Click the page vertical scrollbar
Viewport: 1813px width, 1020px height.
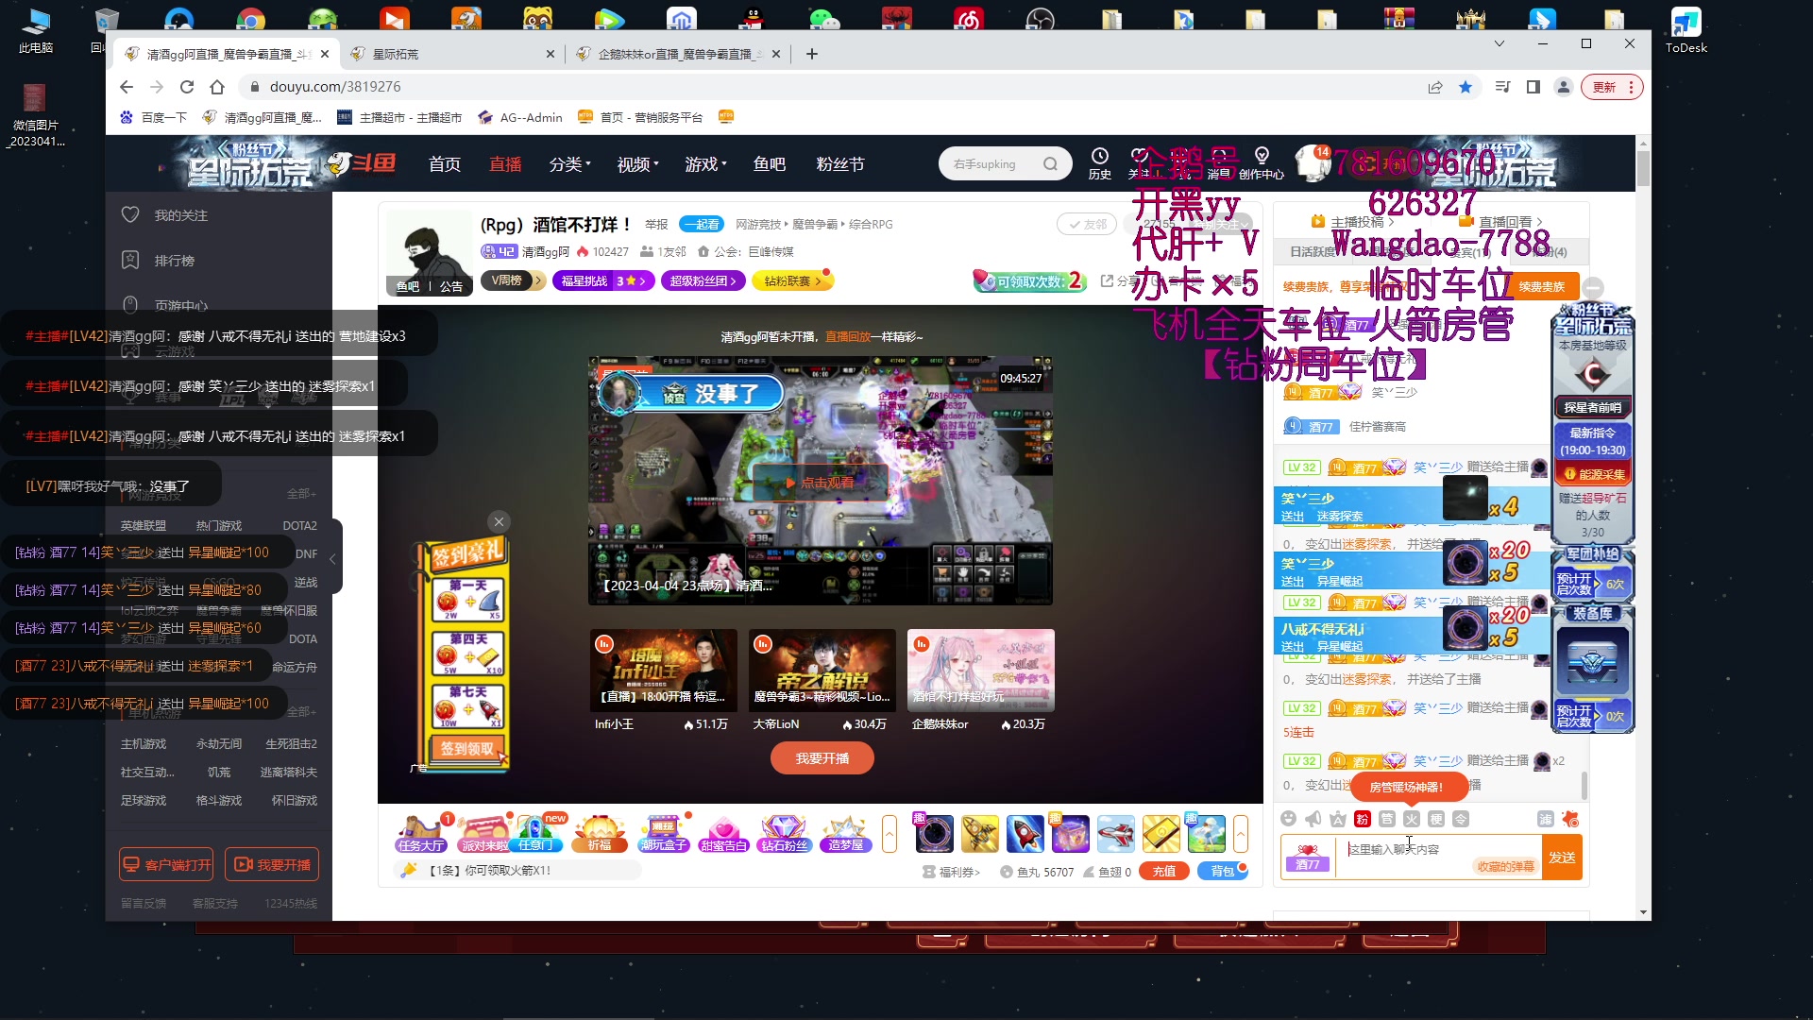pyautogui.click(x=1643, y=168)
